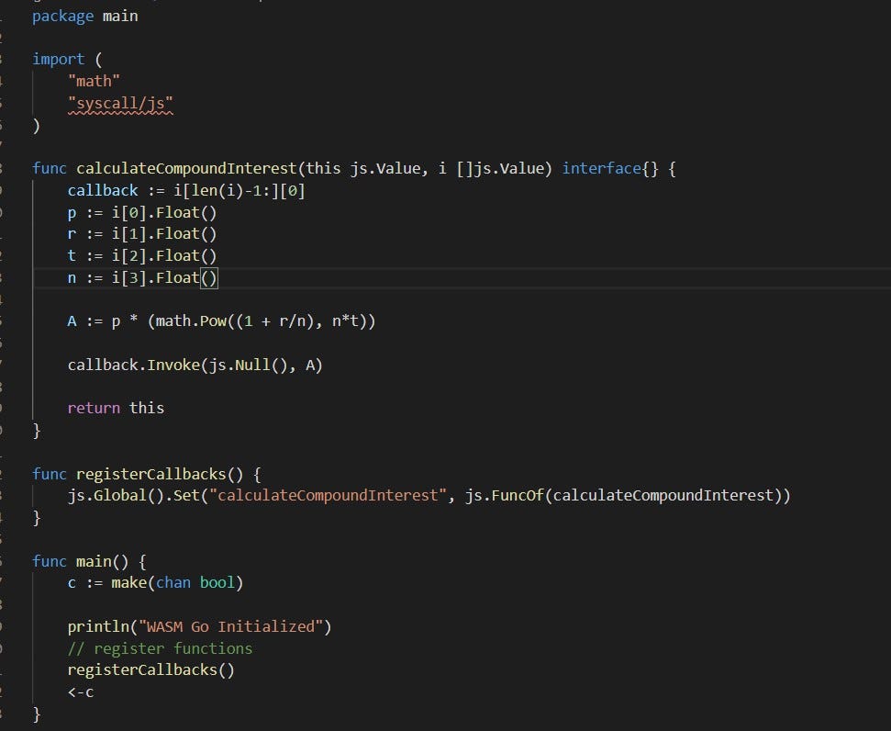Click the println "WASM Go Initialized" line
The width and height of the screenshot is (891, 731).
coord(199,627)
